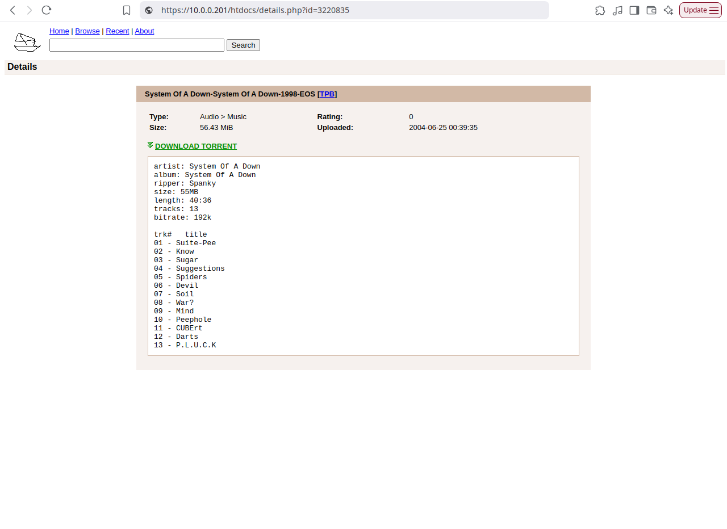Viewport: 727px width, 529px height.
Task: Click the 'ripper: Spanky' line
Action: point(185,183)
